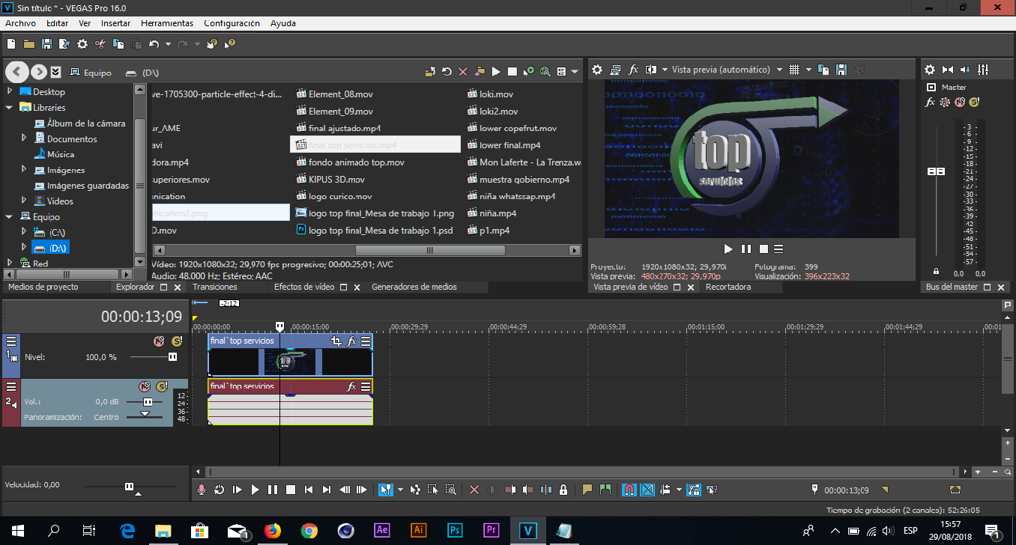
Task: Open project properties gear in main toolbar
Action: click(82, 44)
